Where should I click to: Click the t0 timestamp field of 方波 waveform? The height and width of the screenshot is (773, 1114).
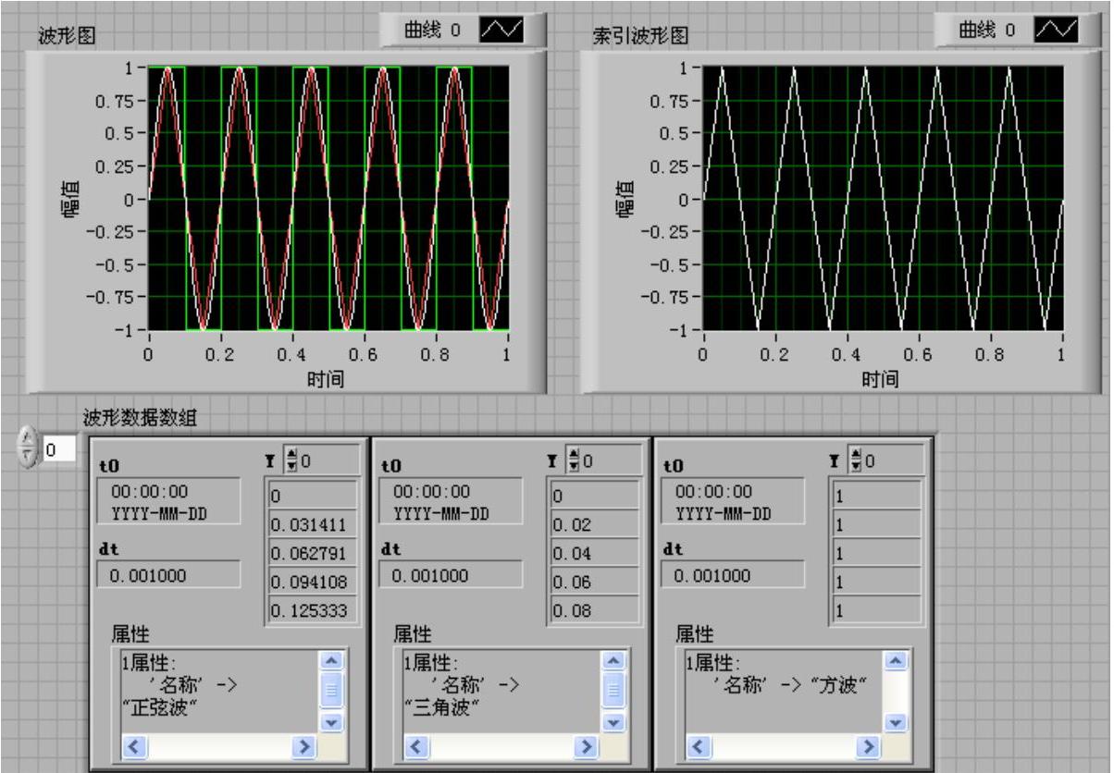pyautogui.click(x=734, y=502)
